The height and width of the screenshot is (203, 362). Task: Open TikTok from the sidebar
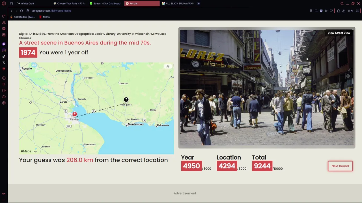pos(4,56)
